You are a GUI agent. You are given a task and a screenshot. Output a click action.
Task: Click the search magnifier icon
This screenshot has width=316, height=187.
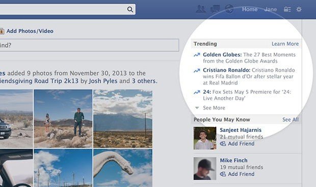(130, 9)
